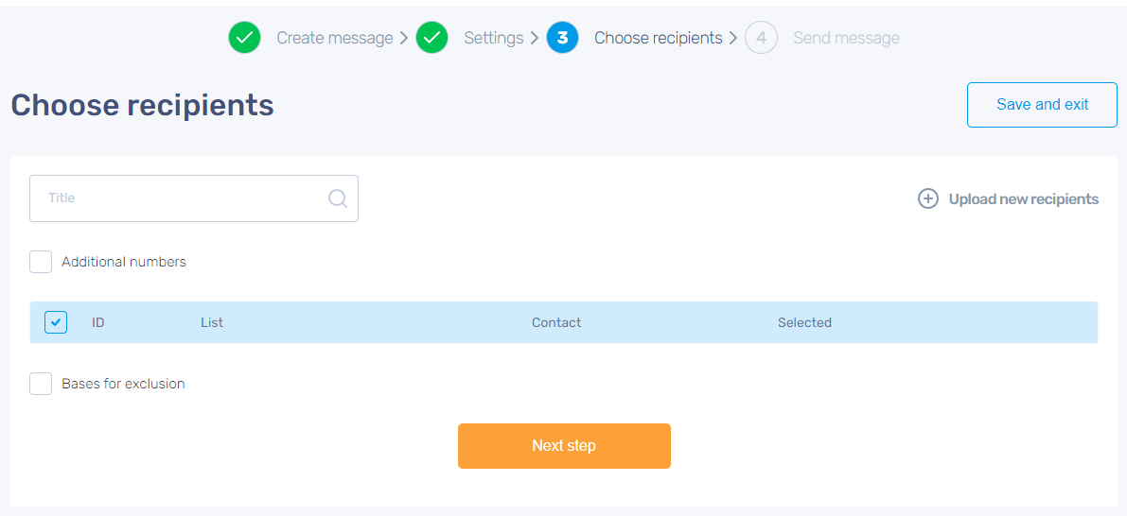The width and height of the screenshot is (1127, 516).
Task: Jump to the Send message step
Action: [846, 38]
